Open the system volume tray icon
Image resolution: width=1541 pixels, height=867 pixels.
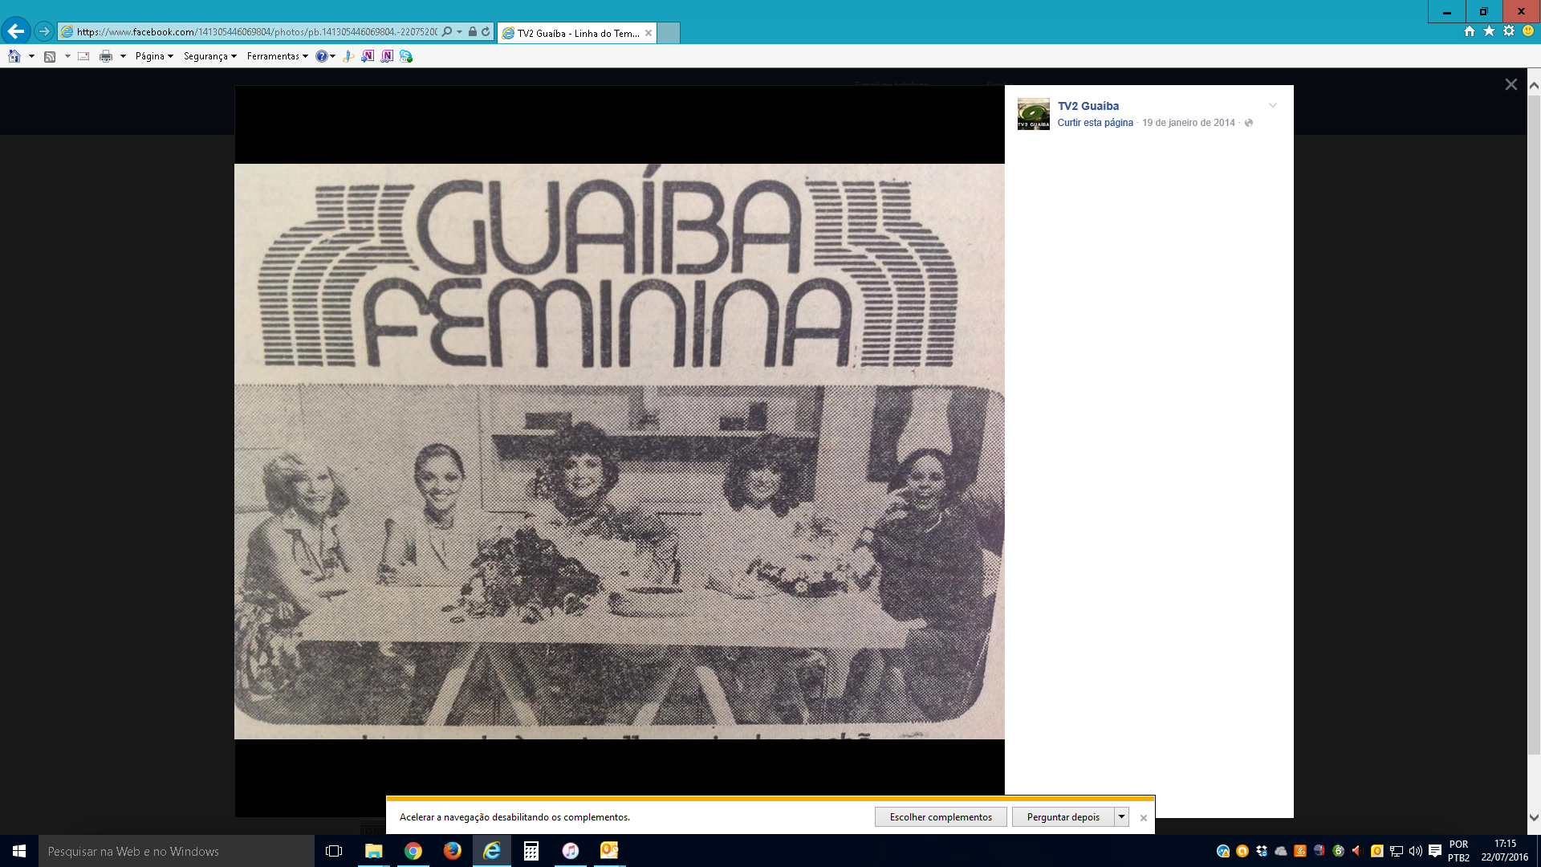coord(1416,851)
